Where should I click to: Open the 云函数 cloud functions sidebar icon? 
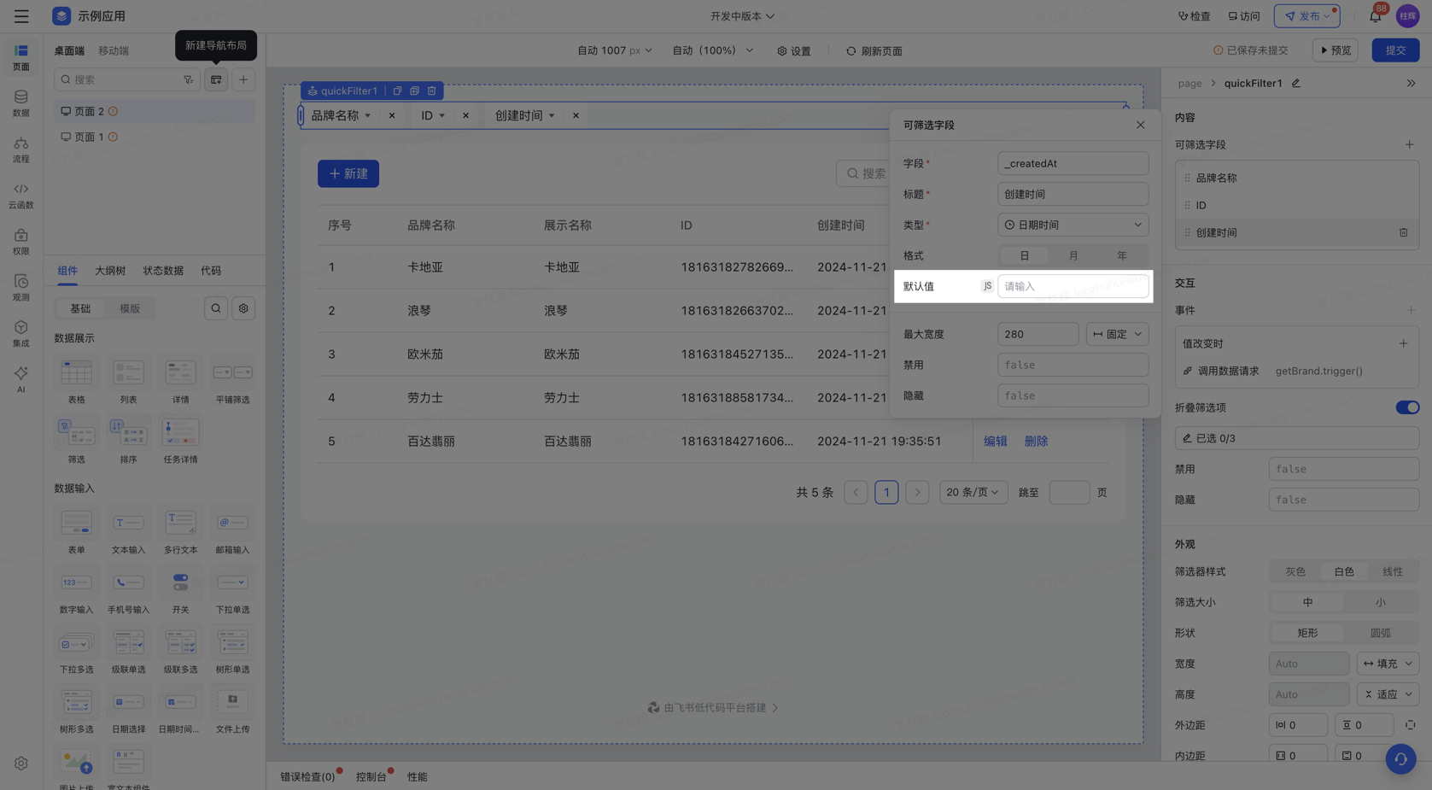(x=20, y=194)
